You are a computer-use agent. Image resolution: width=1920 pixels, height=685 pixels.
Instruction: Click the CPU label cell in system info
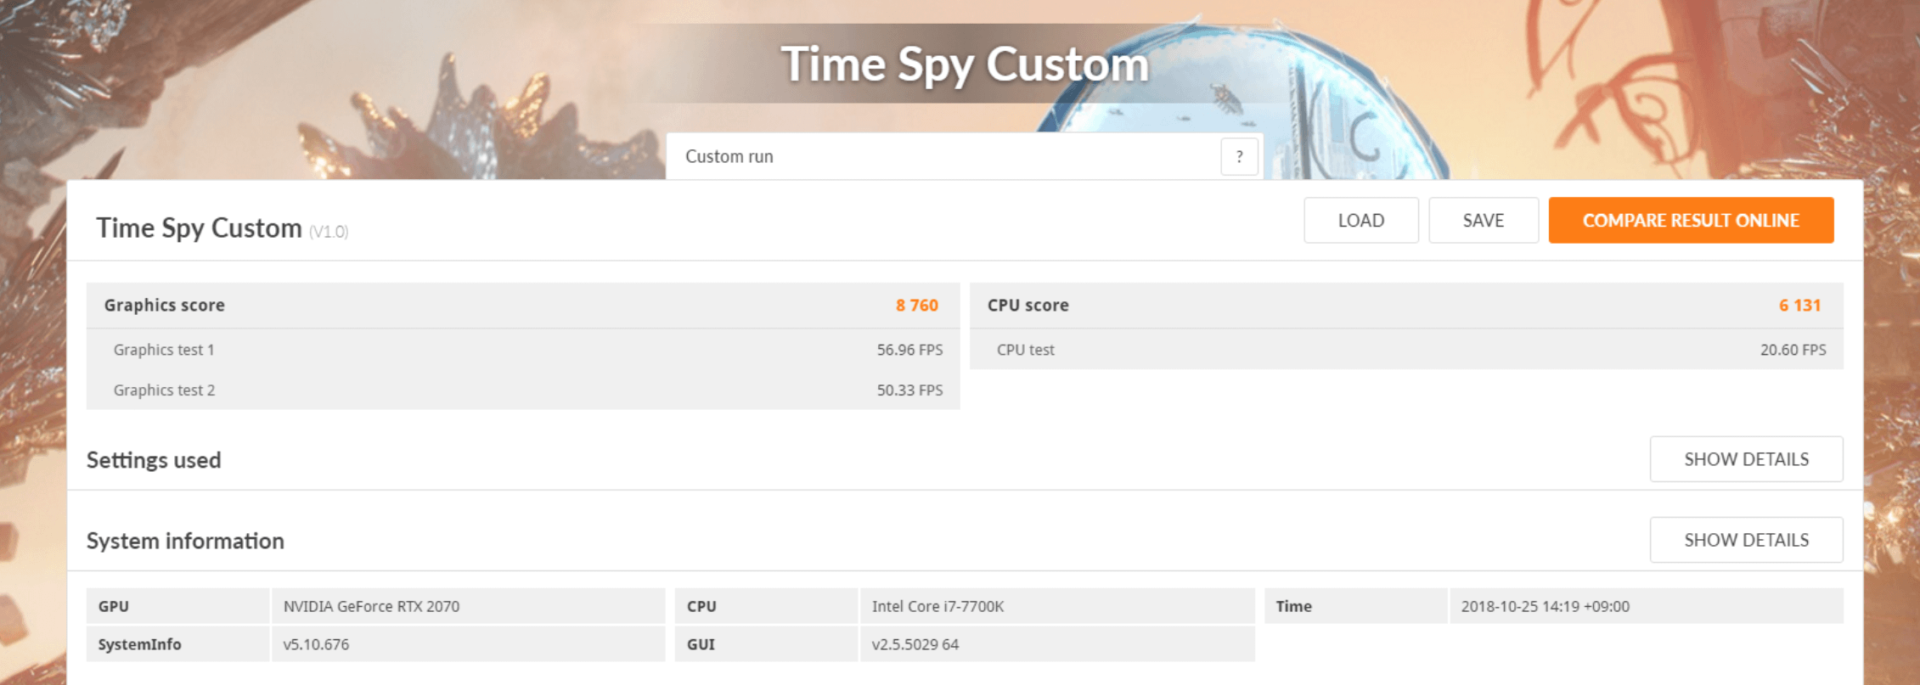[x=766, y=606]
